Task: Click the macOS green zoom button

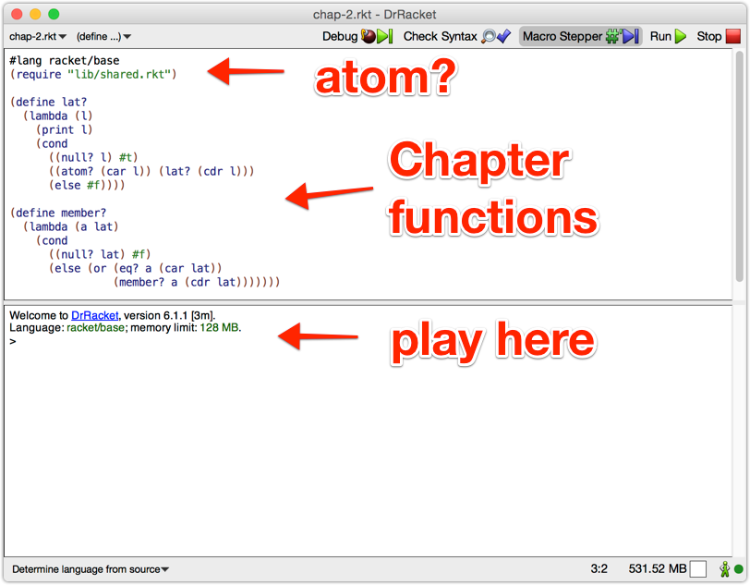Action: point(54,15)
